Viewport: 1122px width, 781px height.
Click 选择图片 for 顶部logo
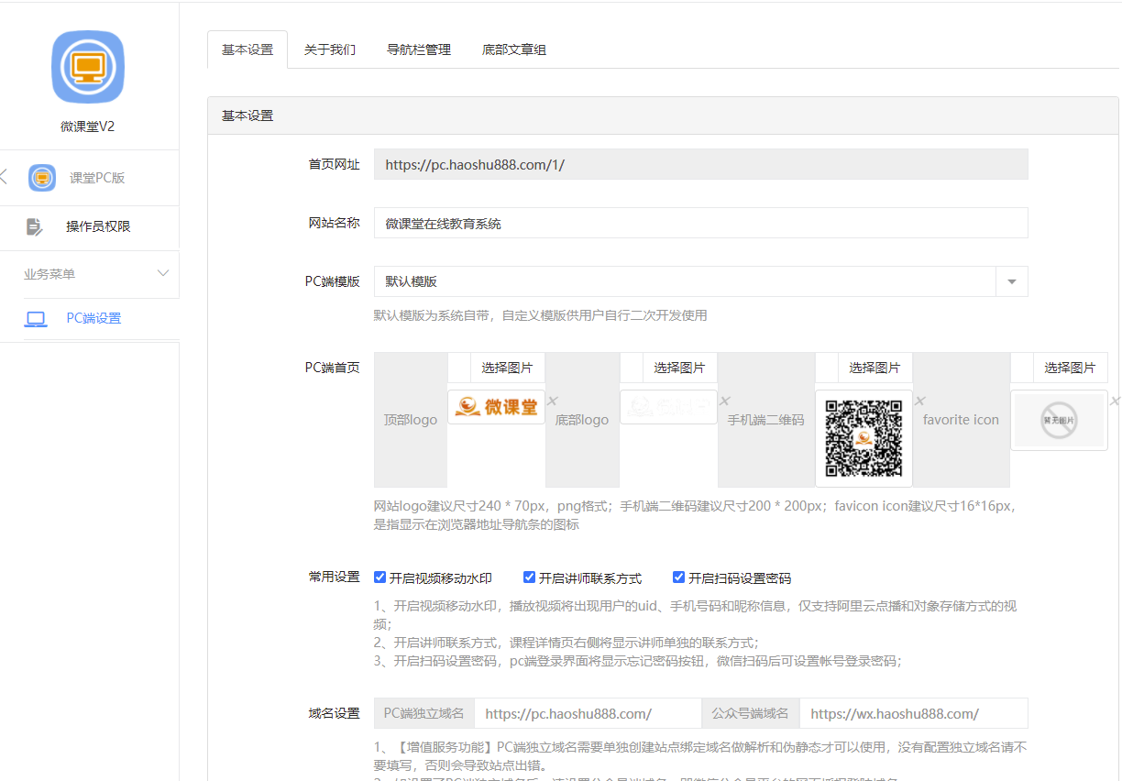(508, 368)
